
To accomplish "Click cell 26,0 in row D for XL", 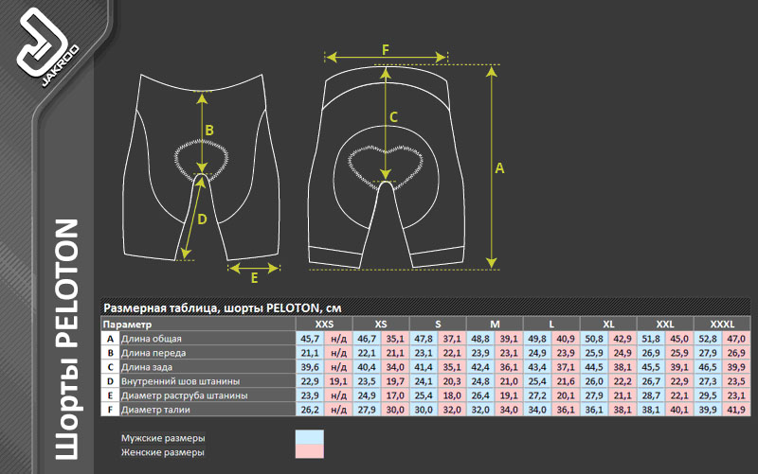I will 594,381.
